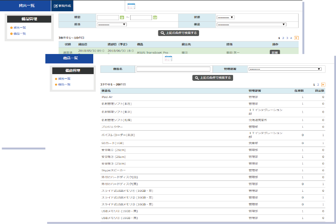Image resolution: width=336 pixels, height=224 pixels.
Task: Click 備品一覧 title tab
Action: coord(69,58)
